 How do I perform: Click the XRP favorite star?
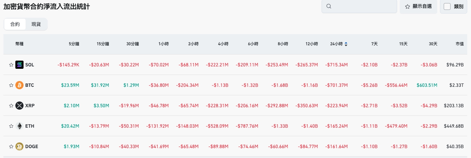11,106
